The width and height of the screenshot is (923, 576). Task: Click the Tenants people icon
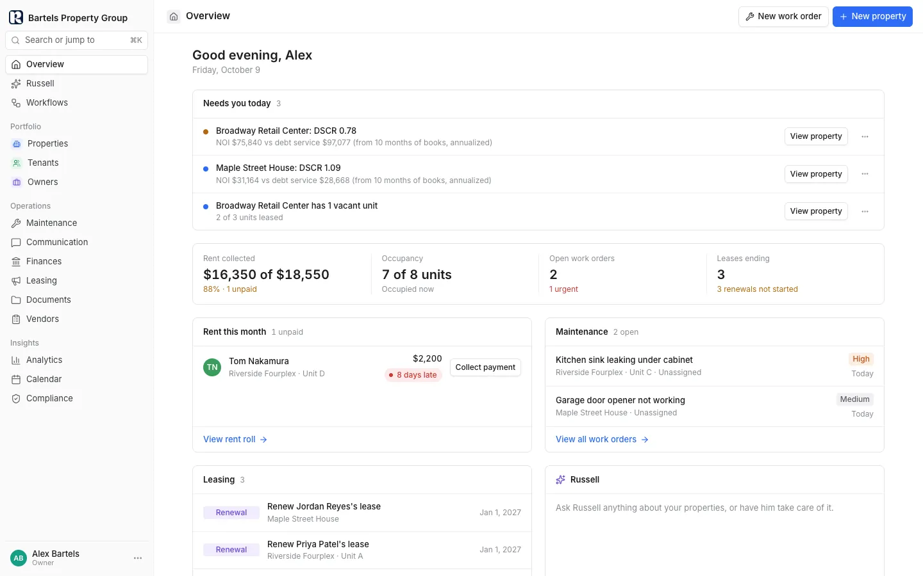(17, 163)
